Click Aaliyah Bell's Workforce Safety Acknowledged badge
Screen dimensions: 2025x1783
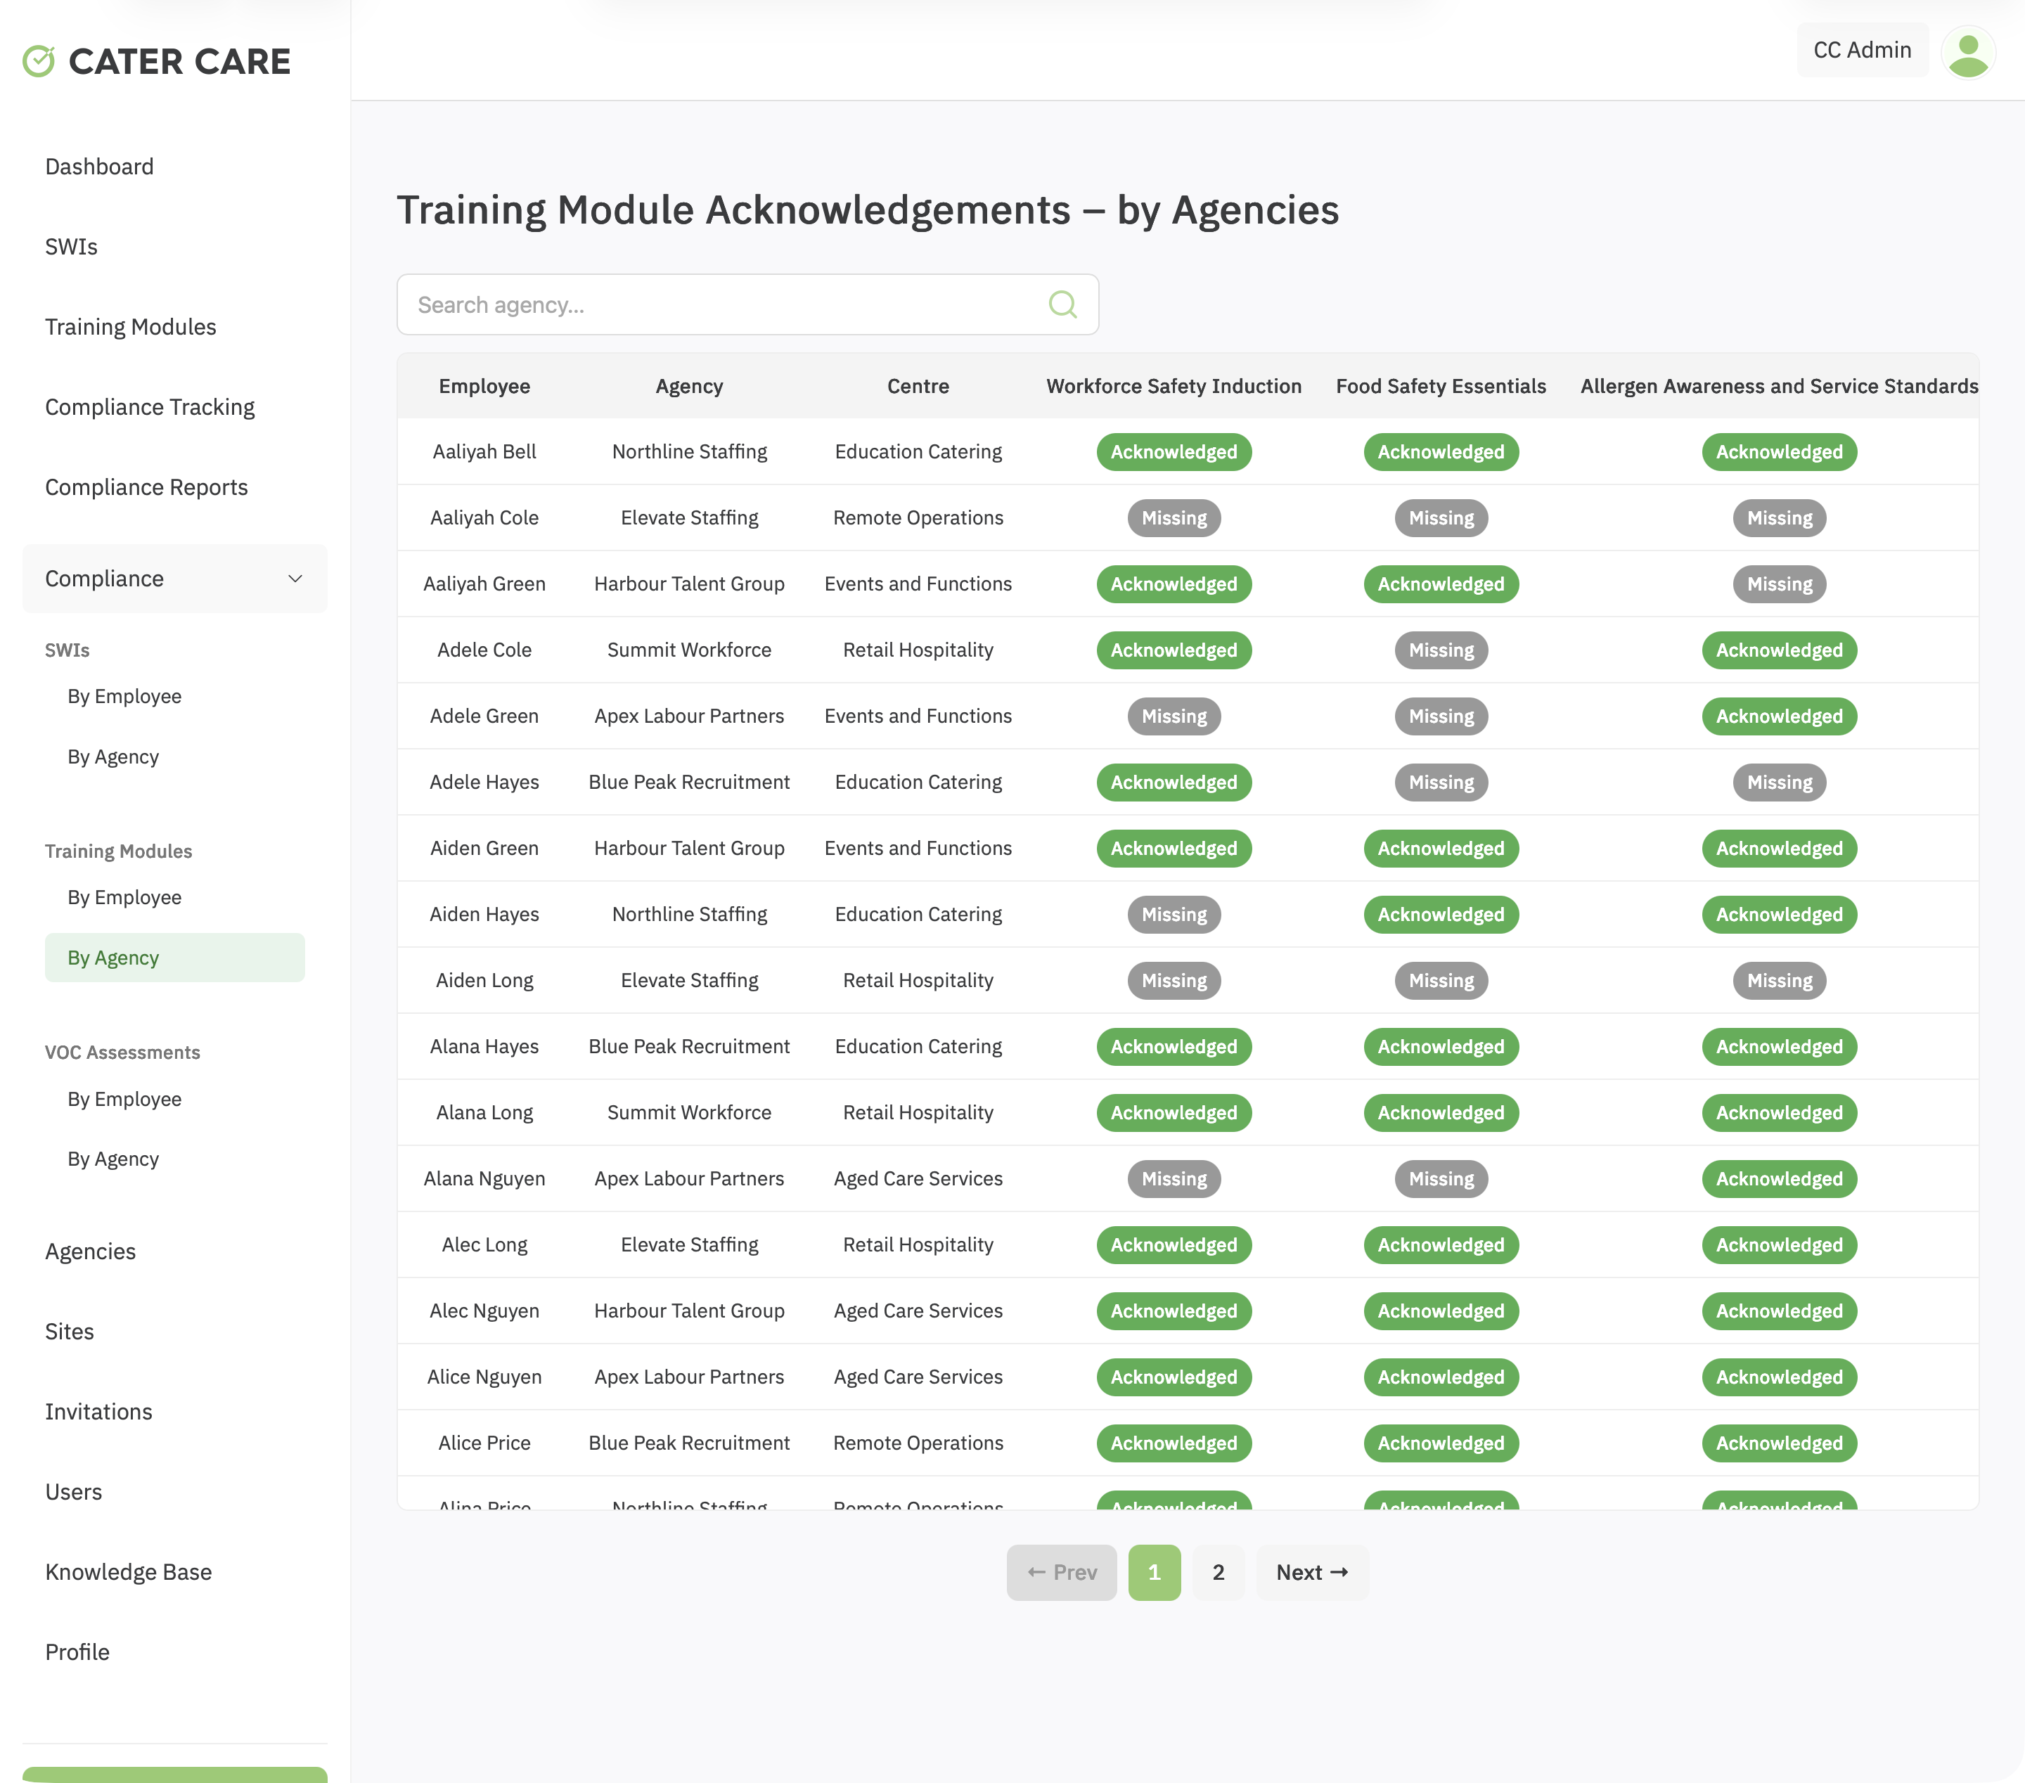coord(1174,451)
